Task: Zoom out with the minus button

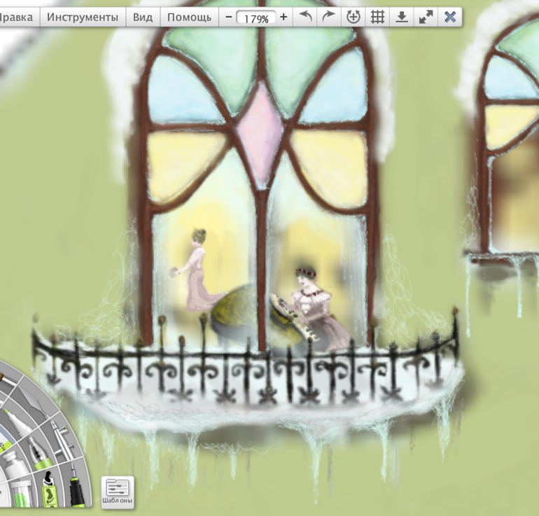Action: pyautogui.click(x=228, y=18)
